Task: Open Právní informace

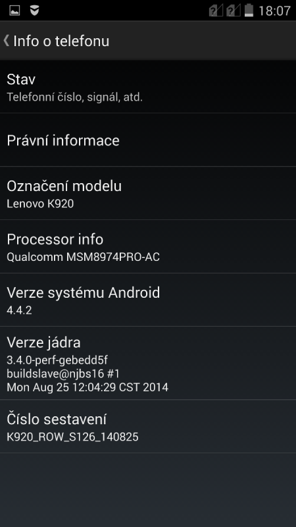Action: point(148,140)
